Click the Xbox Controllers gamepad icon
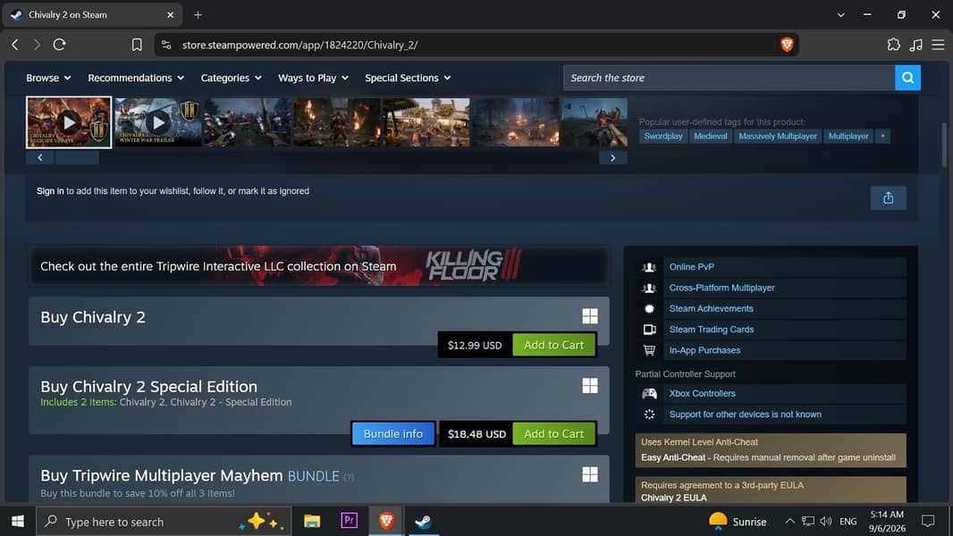 point(649,393)
